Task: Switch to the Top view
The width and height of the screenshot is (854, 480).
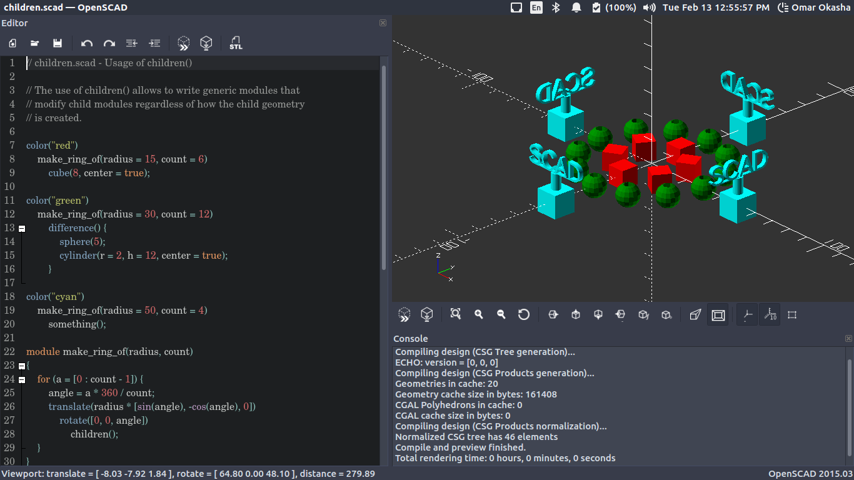Action: click(x=575, y=314)
